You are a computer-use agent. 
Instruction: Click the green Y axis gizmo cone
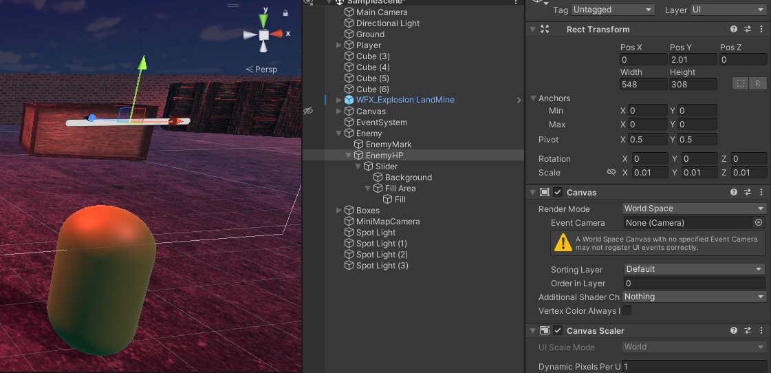click(x=263, y=21)
